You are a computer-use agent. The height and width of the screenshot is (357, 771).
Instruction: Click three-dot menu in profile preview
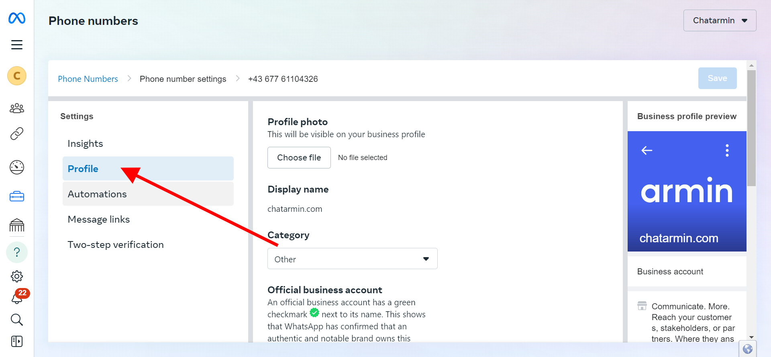coord(727,150)
